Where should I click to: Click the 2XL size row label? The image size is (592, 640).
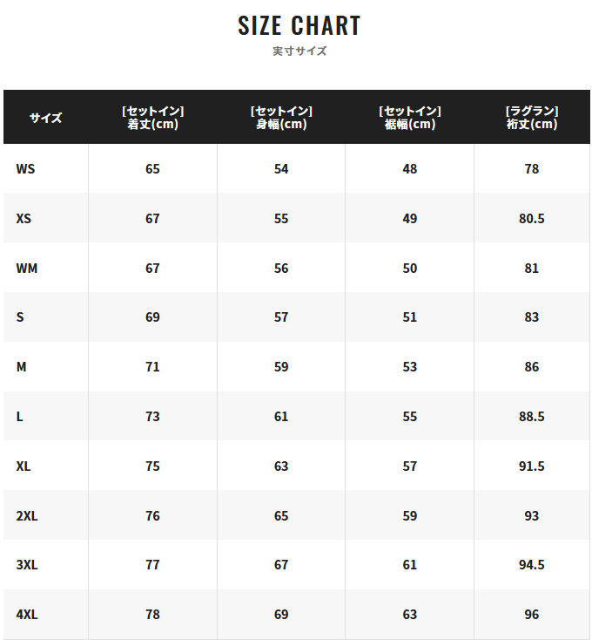(27, 516)
